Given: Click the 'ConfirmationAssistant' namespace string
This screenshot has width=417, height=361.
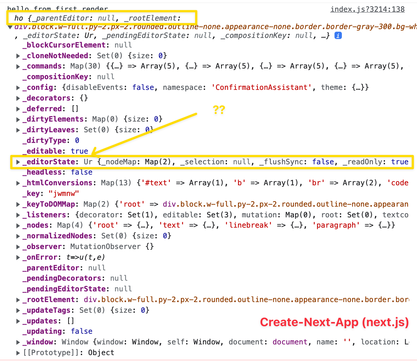Looking at the screenshot, I should [x=262, y=88].
